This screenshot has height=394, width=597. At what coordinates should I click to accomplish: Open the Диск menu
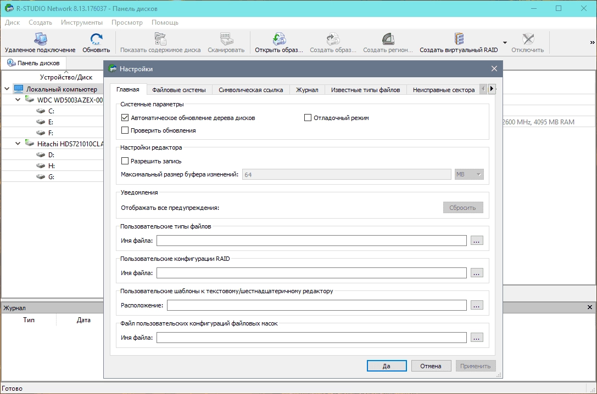pos(12,22)
